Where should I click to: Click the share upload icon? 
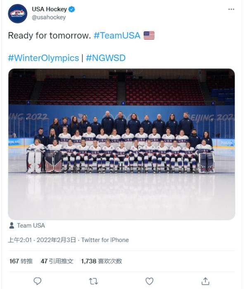point(205,281)
